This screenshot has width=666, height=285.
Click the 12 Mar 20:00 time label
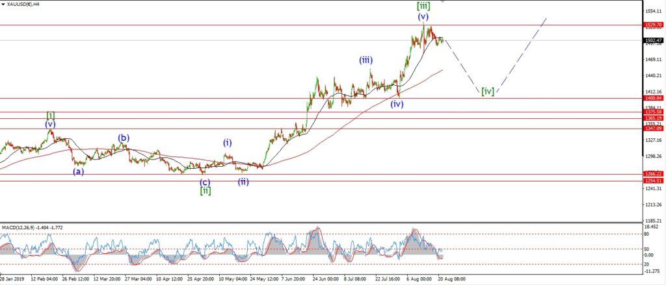[109, 280]
